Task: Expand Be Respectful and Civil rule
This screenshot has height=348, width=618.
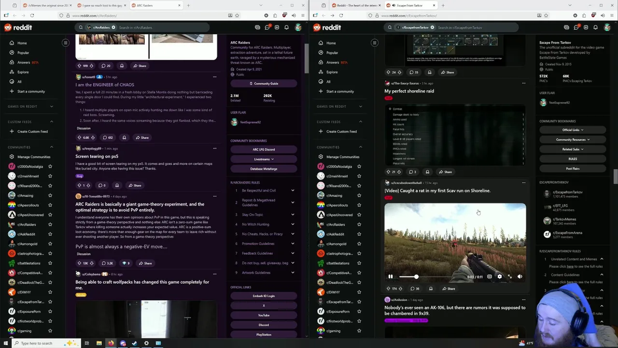Action: click(293, 190)
